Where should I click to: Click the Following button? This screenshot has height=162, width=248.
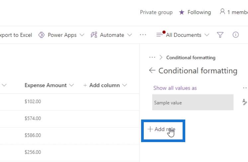click(x=195, y=12)
